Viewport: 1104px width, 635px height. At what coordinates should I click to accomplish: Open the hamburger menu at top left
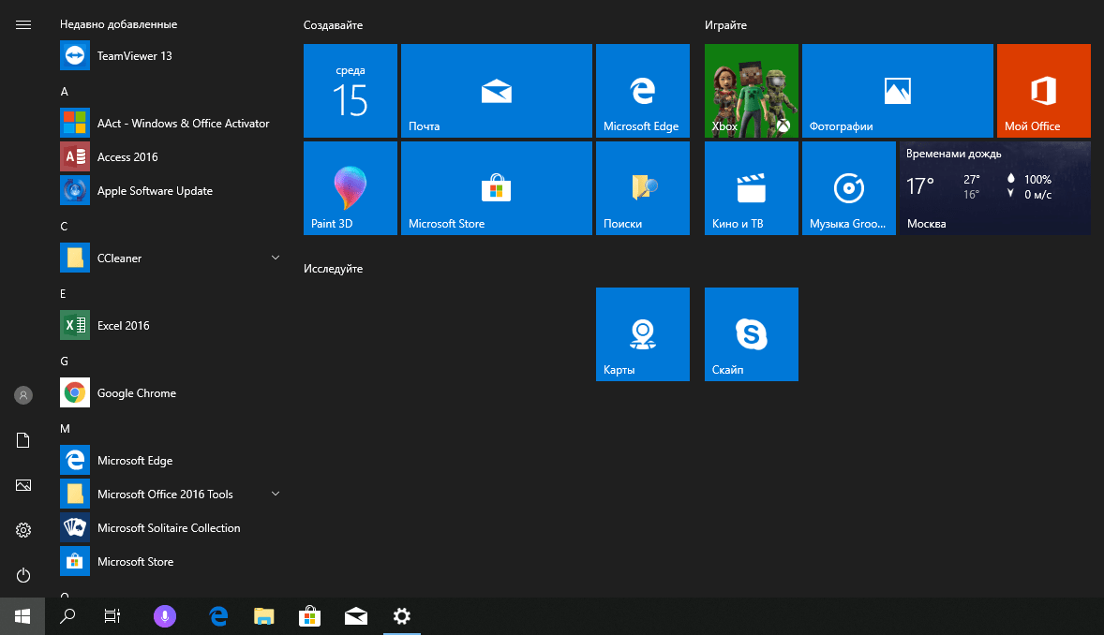click(x=23, y=24)
